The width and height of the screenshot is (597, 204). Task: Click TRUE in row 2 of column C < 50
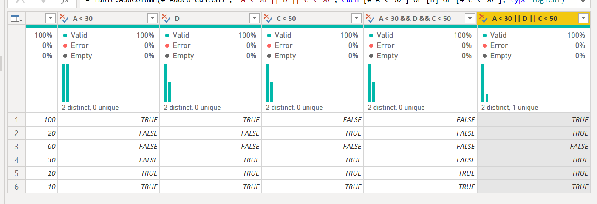pyautogui.click(x=313, y=133)
